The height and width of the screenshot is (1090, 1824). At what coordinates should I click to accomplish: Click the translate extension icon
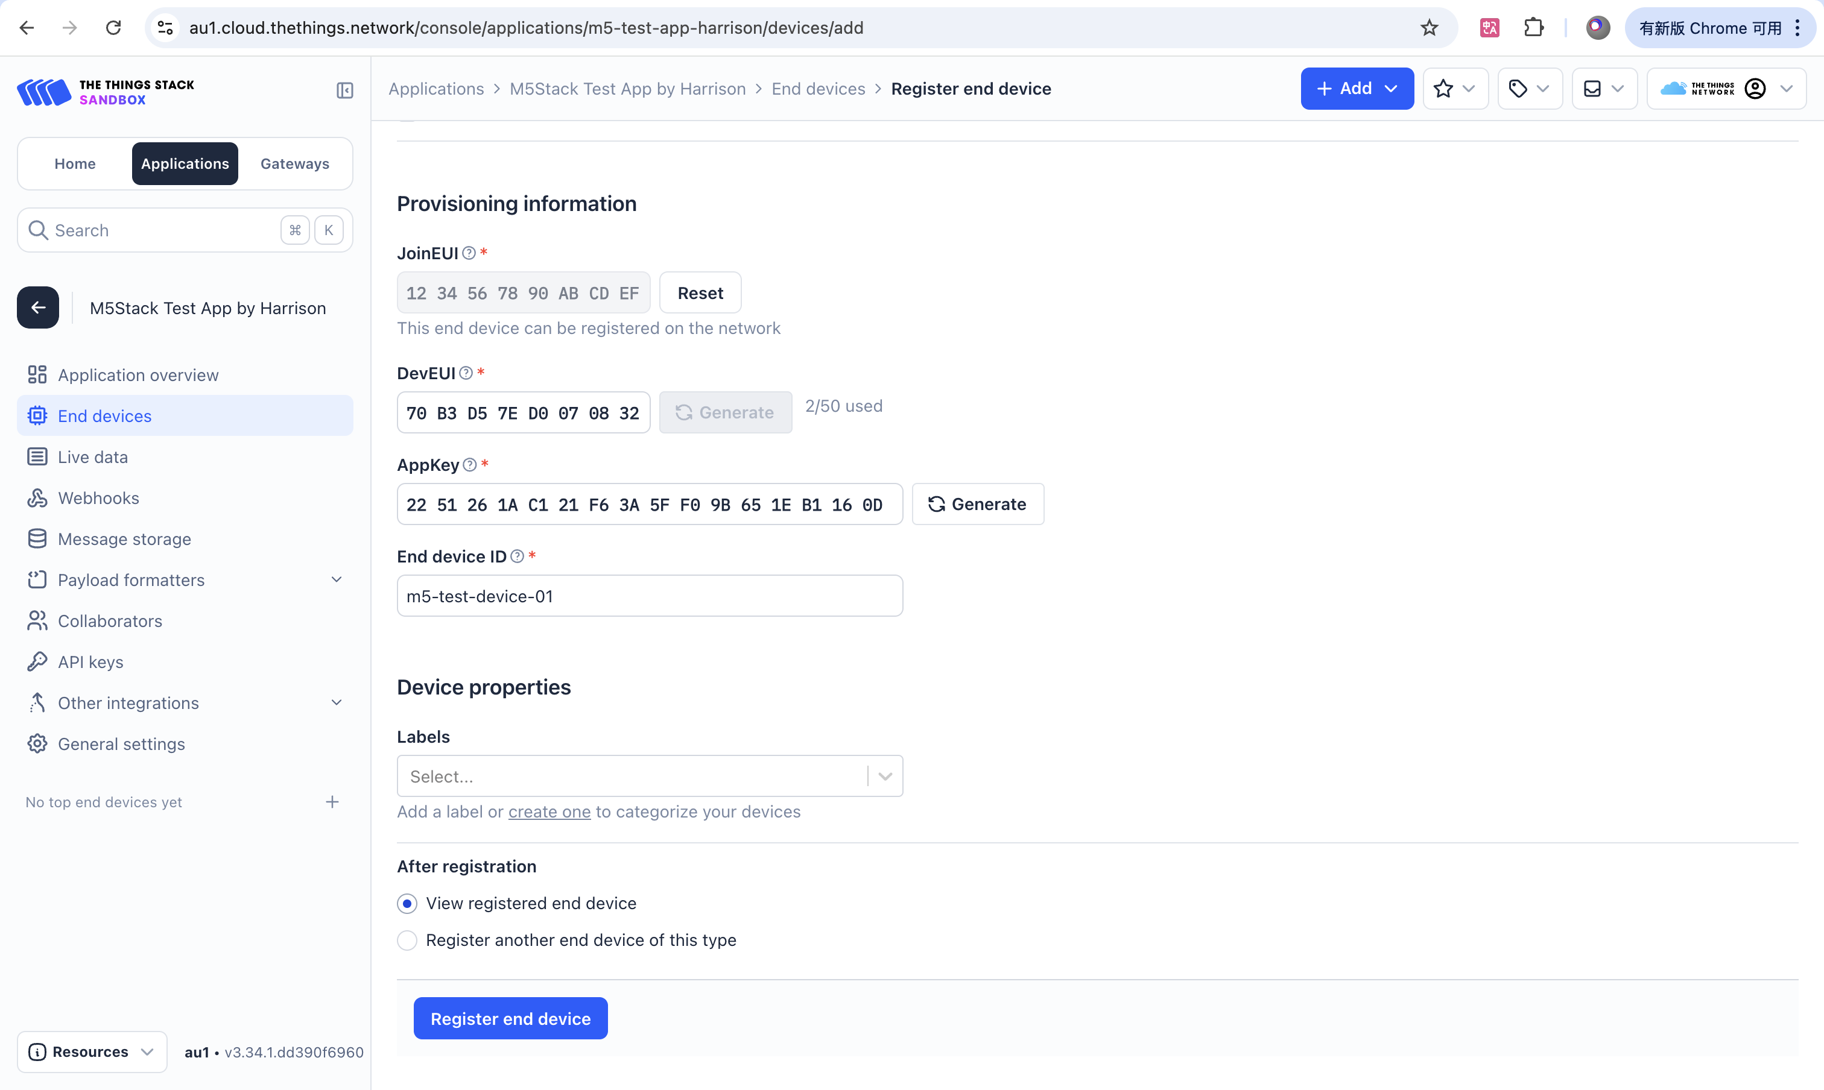[1490, 28]
